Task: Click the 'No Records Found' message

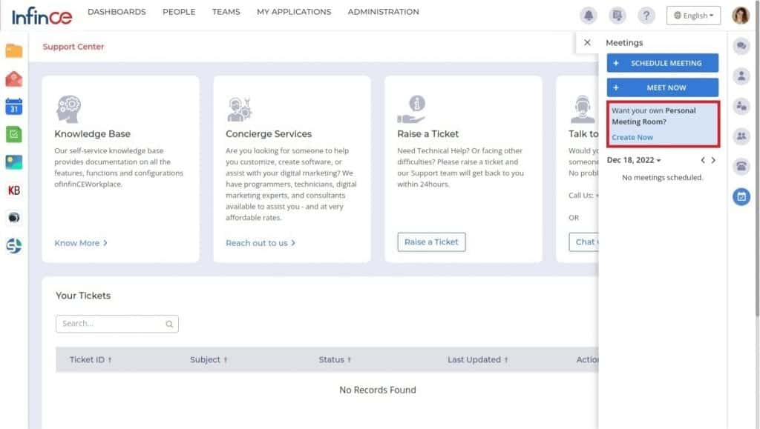Action: click(x=378, y=390)
